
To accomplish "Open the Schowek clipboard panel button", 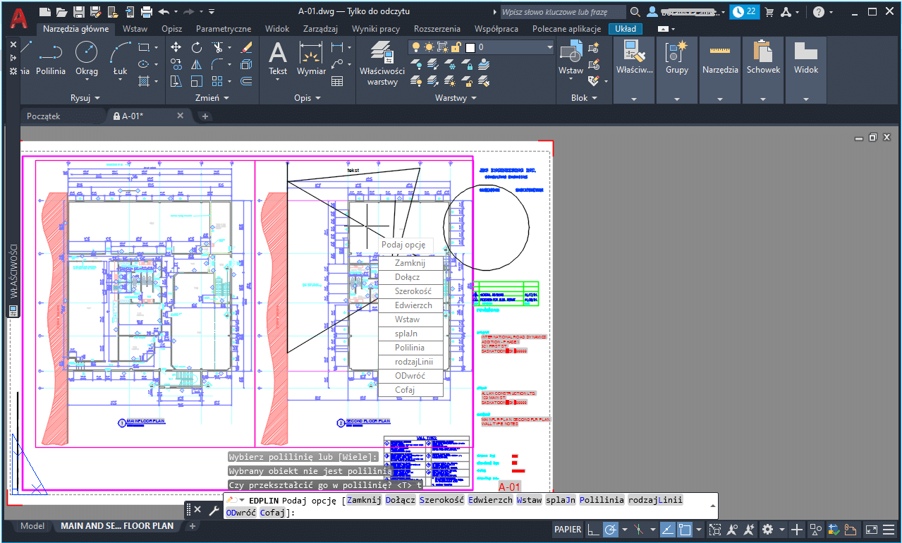I will click(763, 70).
